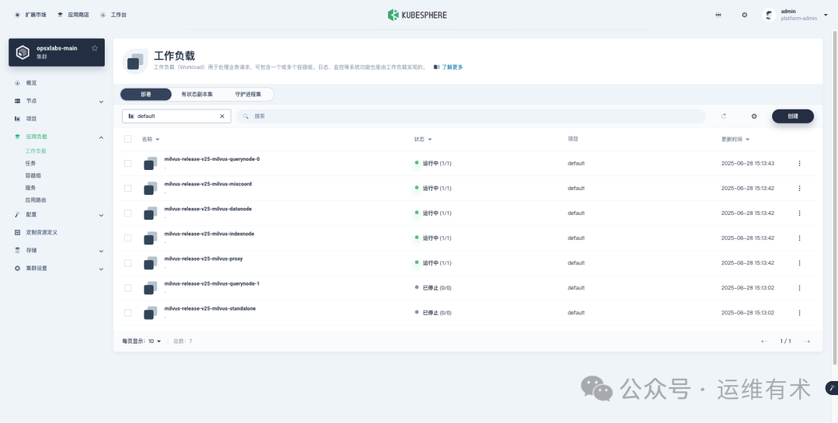Collapse the 应用负载 sidebar section
The image size is (838, 423).
[101, 137]
